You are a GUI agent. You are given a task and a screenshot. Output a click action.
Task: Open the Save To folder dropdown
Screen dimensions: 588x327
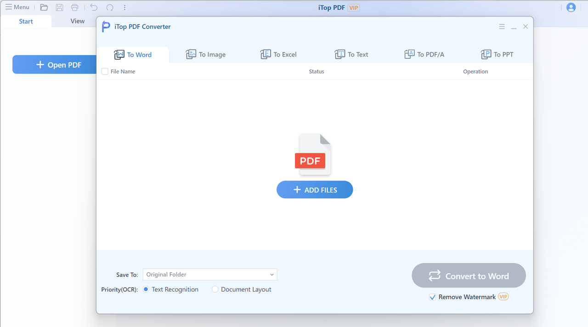point(210,275)
